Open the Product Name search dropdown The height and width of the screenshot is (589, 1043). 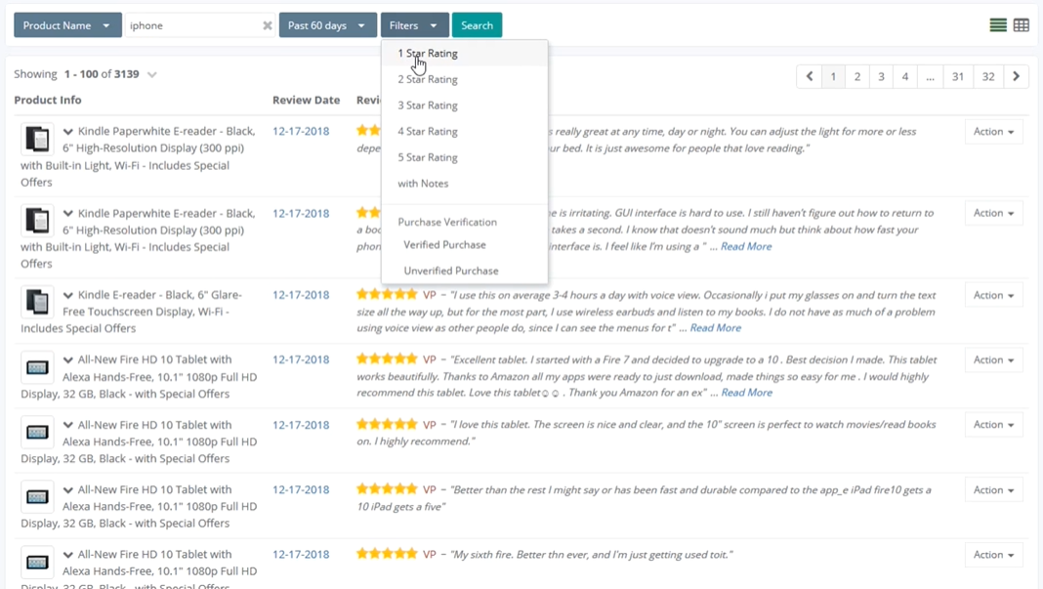click(66, 24)
